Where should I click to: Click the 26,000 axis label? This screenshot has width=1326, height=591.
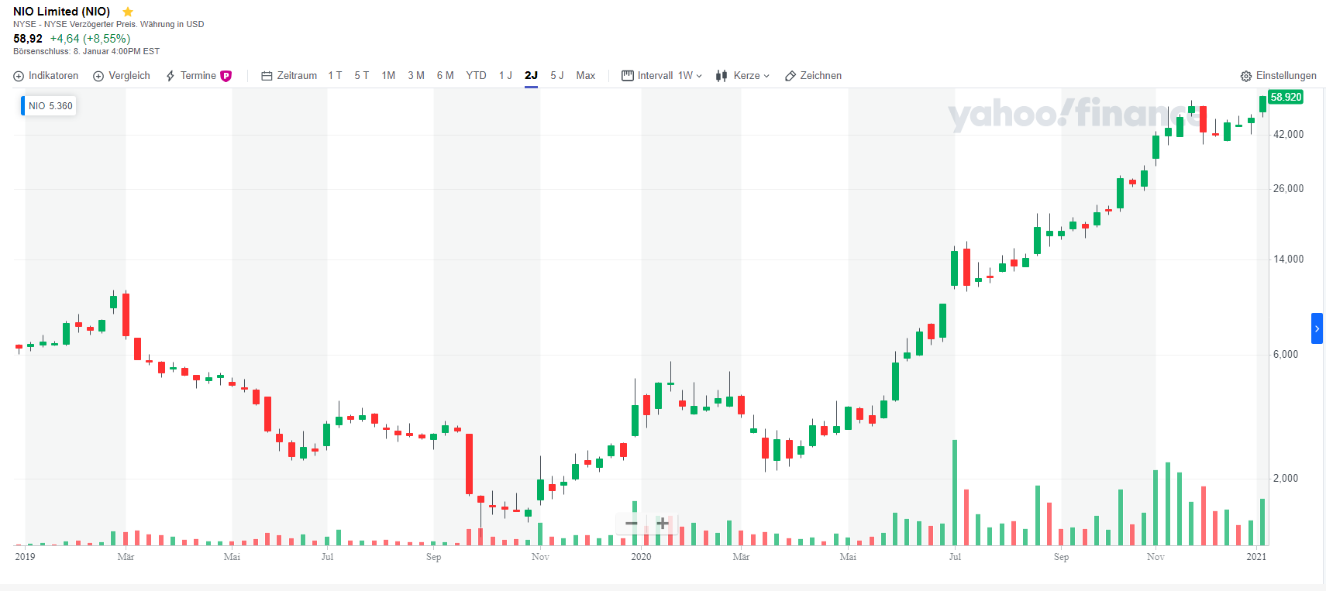1288,189
